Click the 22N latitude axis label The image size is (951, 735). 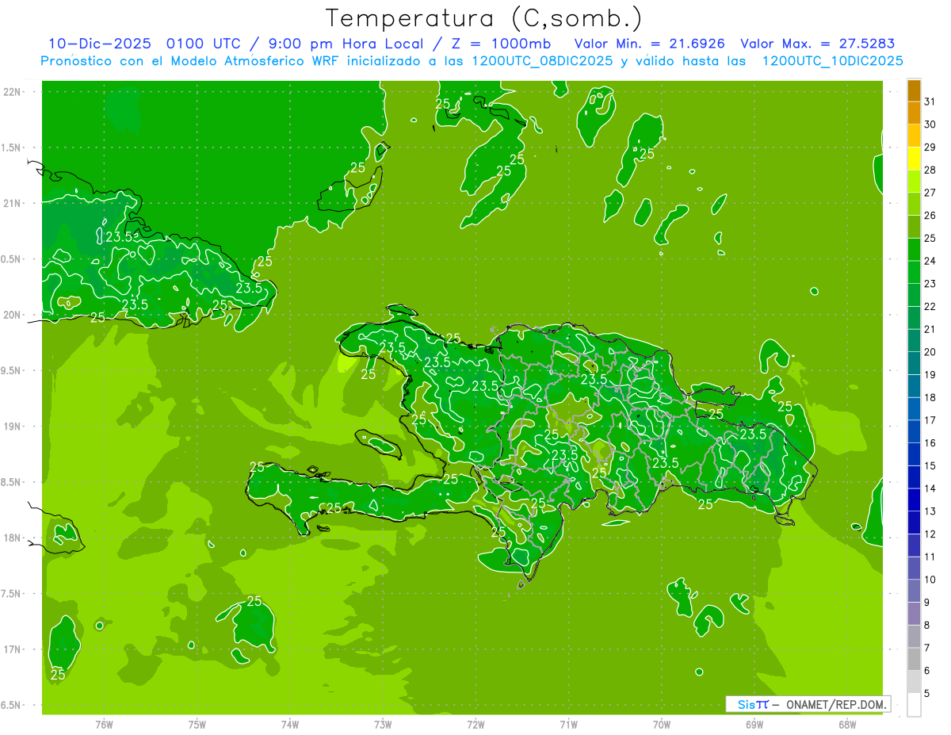click(11, 92)
